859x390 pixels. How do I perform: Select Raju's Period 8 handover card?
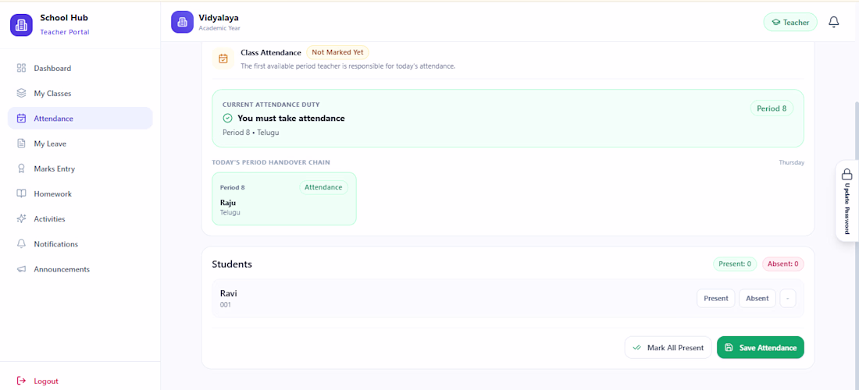283,199
